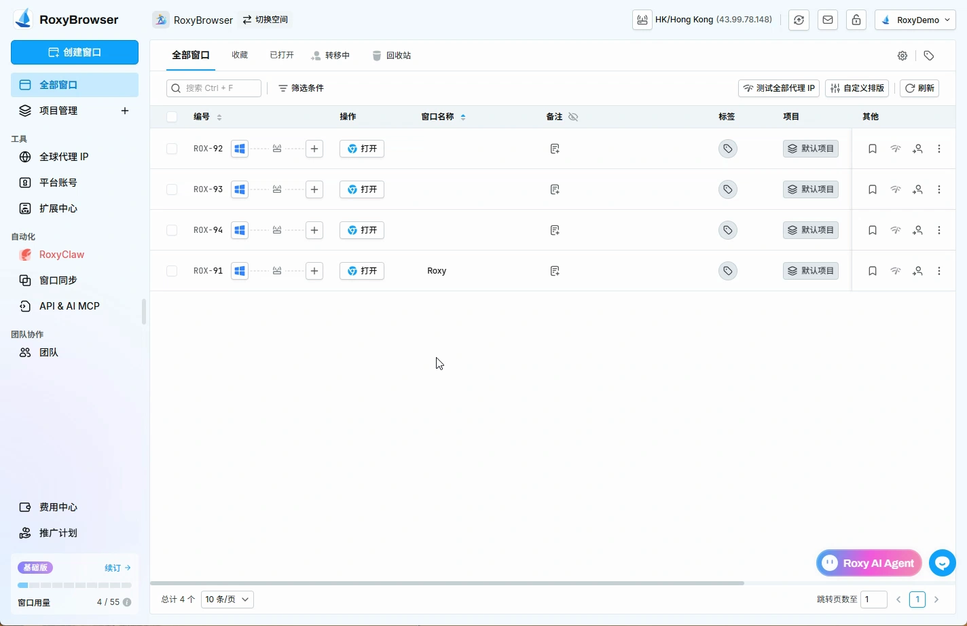Click the Windows OS icon for ROX-93
The width and height of the screenshot is (967, 626).
(x=240, y=189)
